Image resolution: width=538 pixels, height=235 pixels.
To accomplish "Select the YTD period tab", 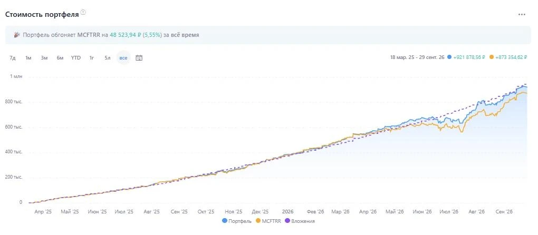I will (x=76, y=57).
